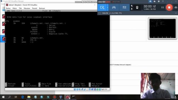
Task: Click the mouse integration indicator in VM status bar
Action: tap(97, 89)
